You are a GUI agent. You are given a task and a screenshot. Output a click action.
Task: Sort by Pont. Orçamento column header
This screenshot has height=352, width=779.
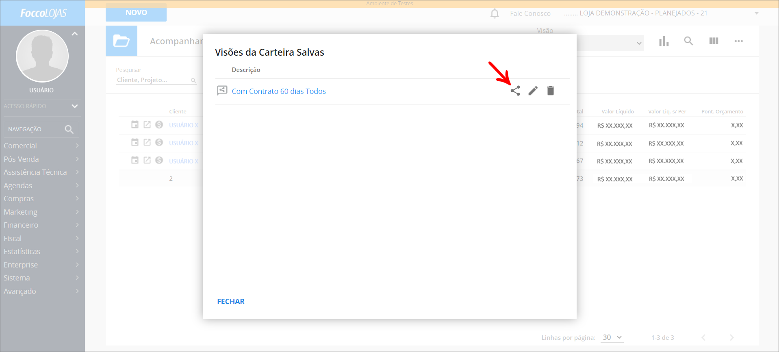[722, 111]
